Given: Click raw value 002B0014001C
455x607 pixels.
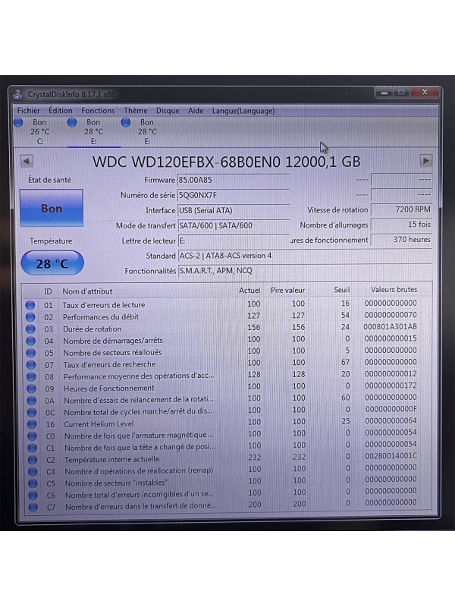Looking at the screenshot, I should 391,456.
